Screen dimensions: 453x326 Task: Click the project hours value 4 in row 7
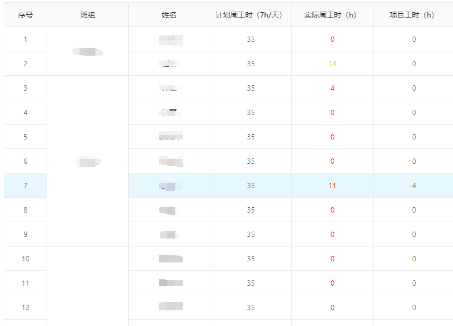(x=413, y=185)
